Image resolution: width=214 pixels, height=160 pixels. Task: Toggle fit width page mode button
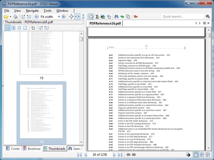(x=77, y=17)
